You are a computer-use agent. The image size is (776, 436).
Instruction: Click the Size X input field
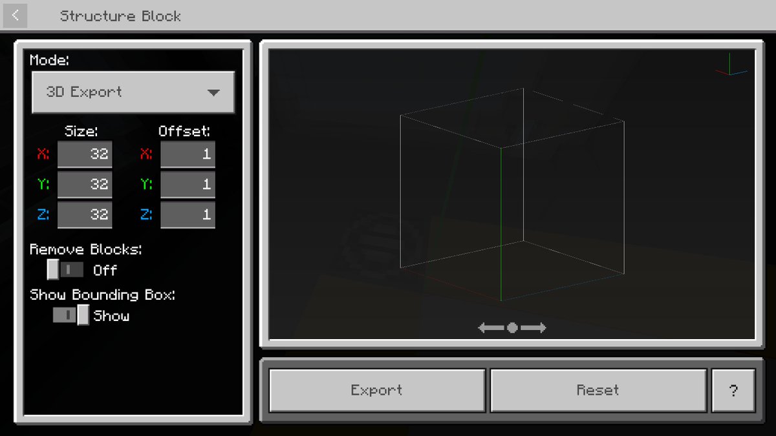(85, 154)
